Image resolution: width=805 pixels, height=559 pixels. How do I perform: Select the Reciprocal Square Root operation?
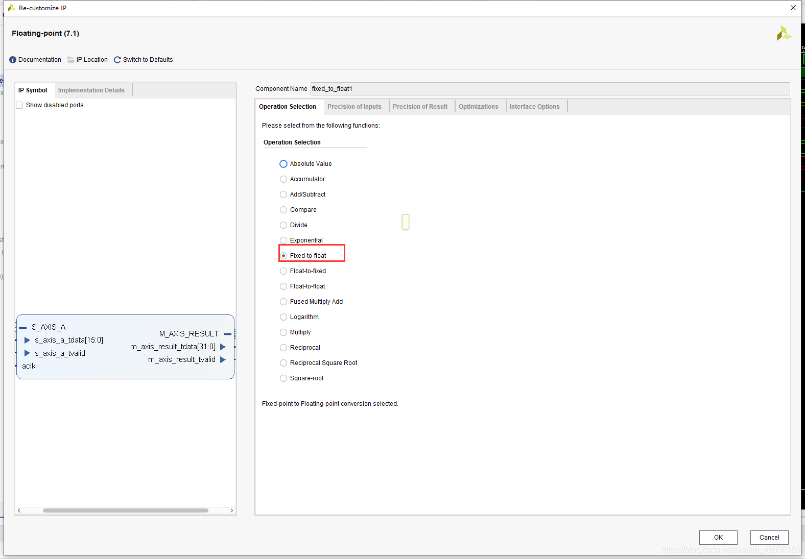(x=283, y=363)
